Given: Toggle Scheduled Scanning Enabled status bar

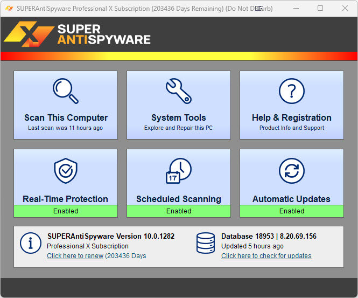Looking at the screenshot, I should point(178,211).
